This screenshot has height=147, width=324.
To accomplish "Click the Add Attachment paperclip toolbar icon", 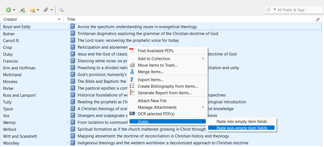I will [46, 10].
